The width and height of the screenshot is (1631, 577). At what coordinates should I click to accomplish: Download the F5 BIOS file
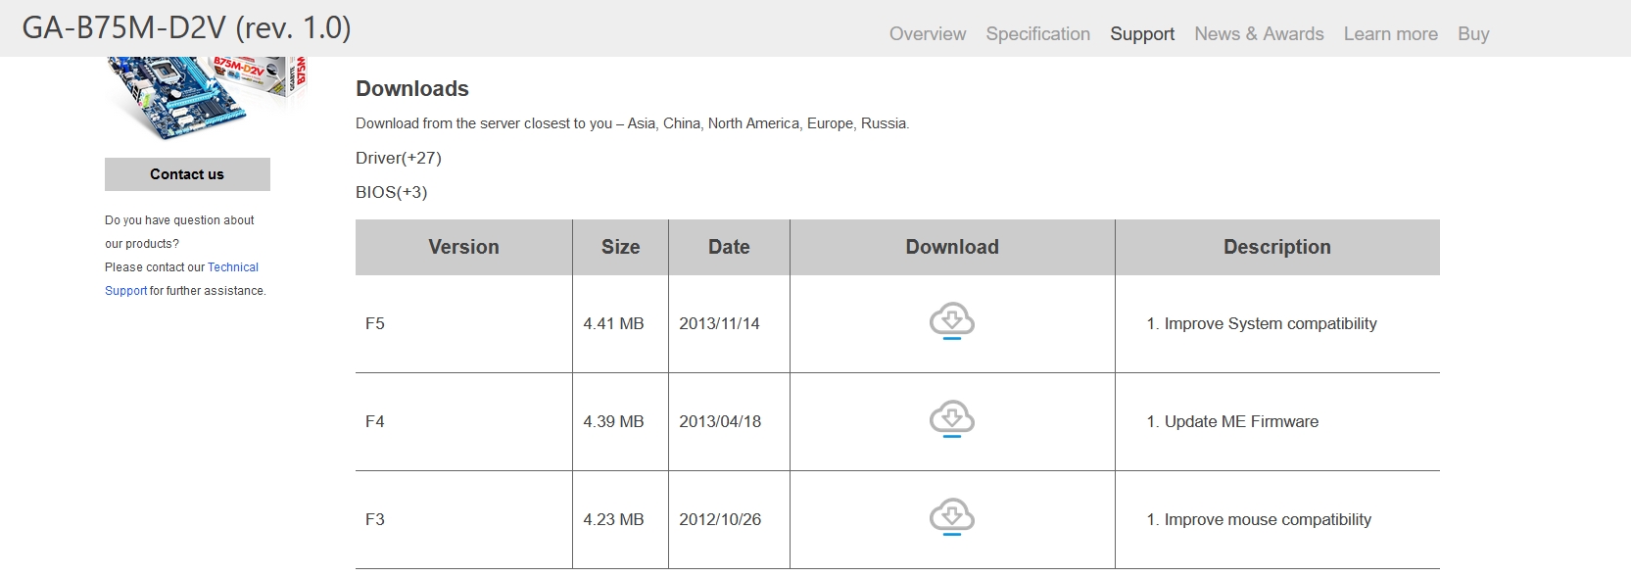(x=951, y=321)
